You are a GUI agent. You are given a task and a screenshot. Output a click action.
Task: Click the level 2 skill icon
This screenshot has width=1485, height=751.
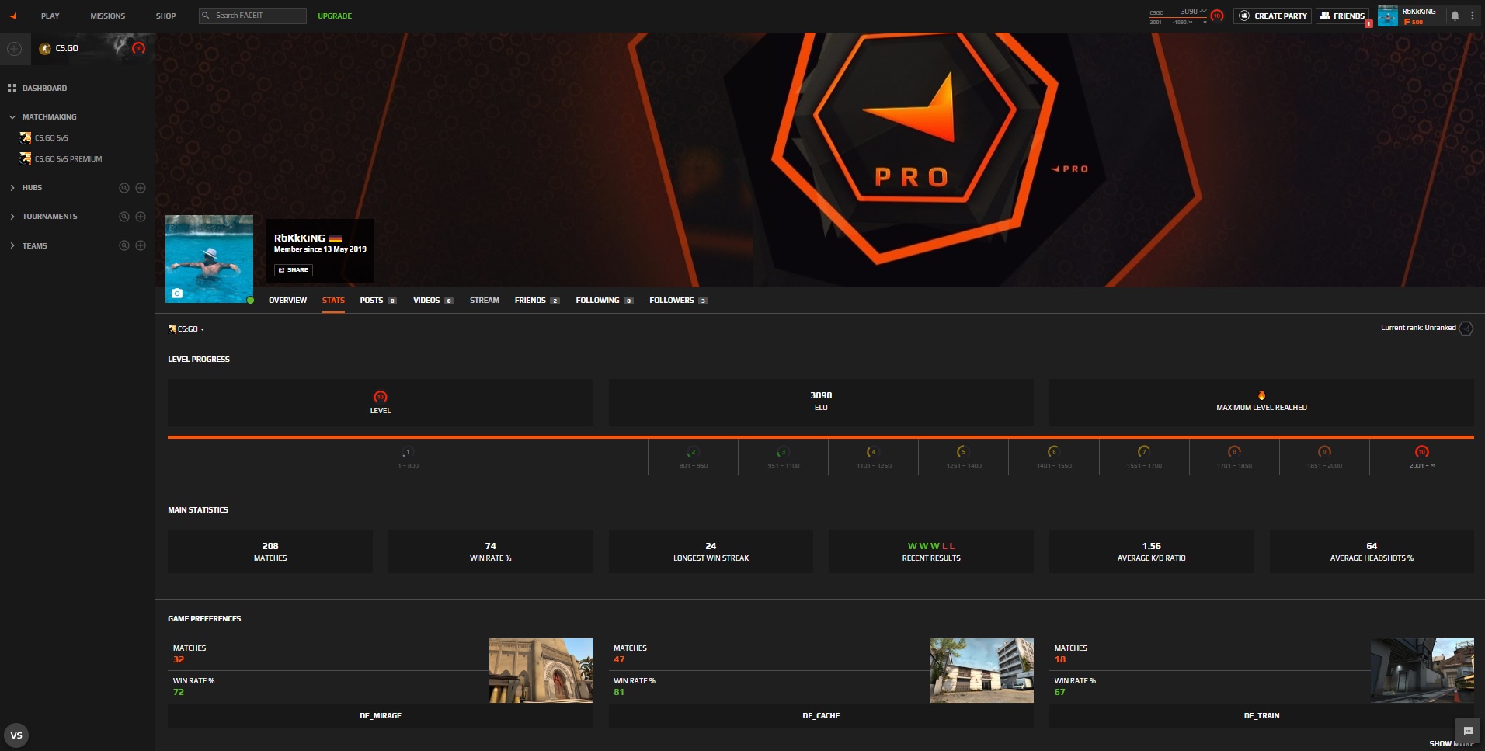pyautogui.click(x=694, y=452)
